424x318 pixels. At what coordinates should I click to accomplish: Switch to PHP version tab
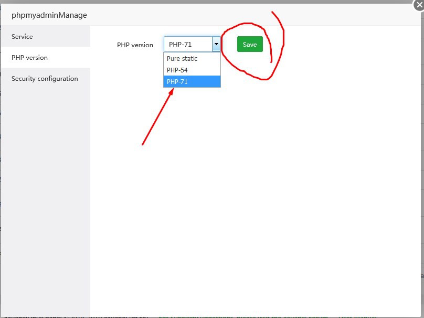coord(46,57)
